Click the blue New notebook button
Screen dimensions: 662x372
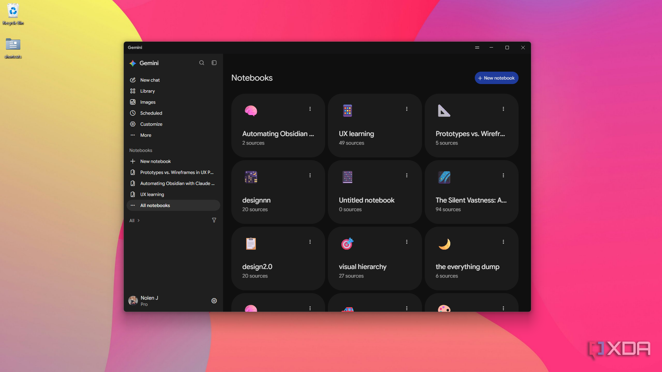496,78
